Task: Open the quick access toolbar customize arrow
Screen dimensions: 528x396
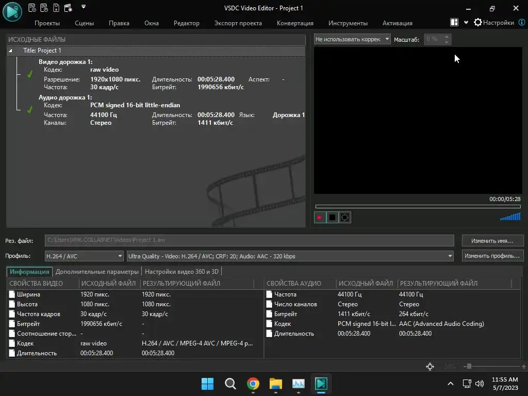Action: coord(84,6)
